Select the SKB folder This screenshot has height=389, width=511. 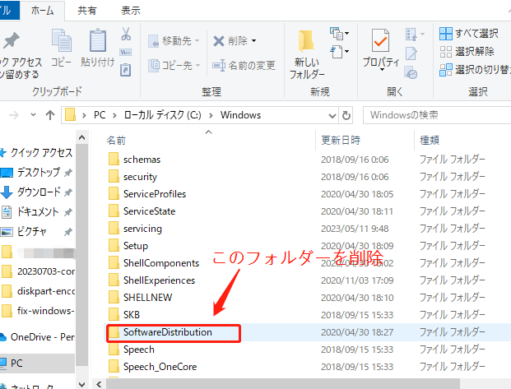[x=132, y=315]
